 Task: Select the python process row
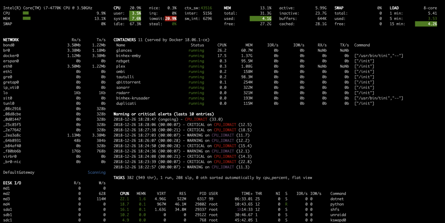[x=232, y=204]
